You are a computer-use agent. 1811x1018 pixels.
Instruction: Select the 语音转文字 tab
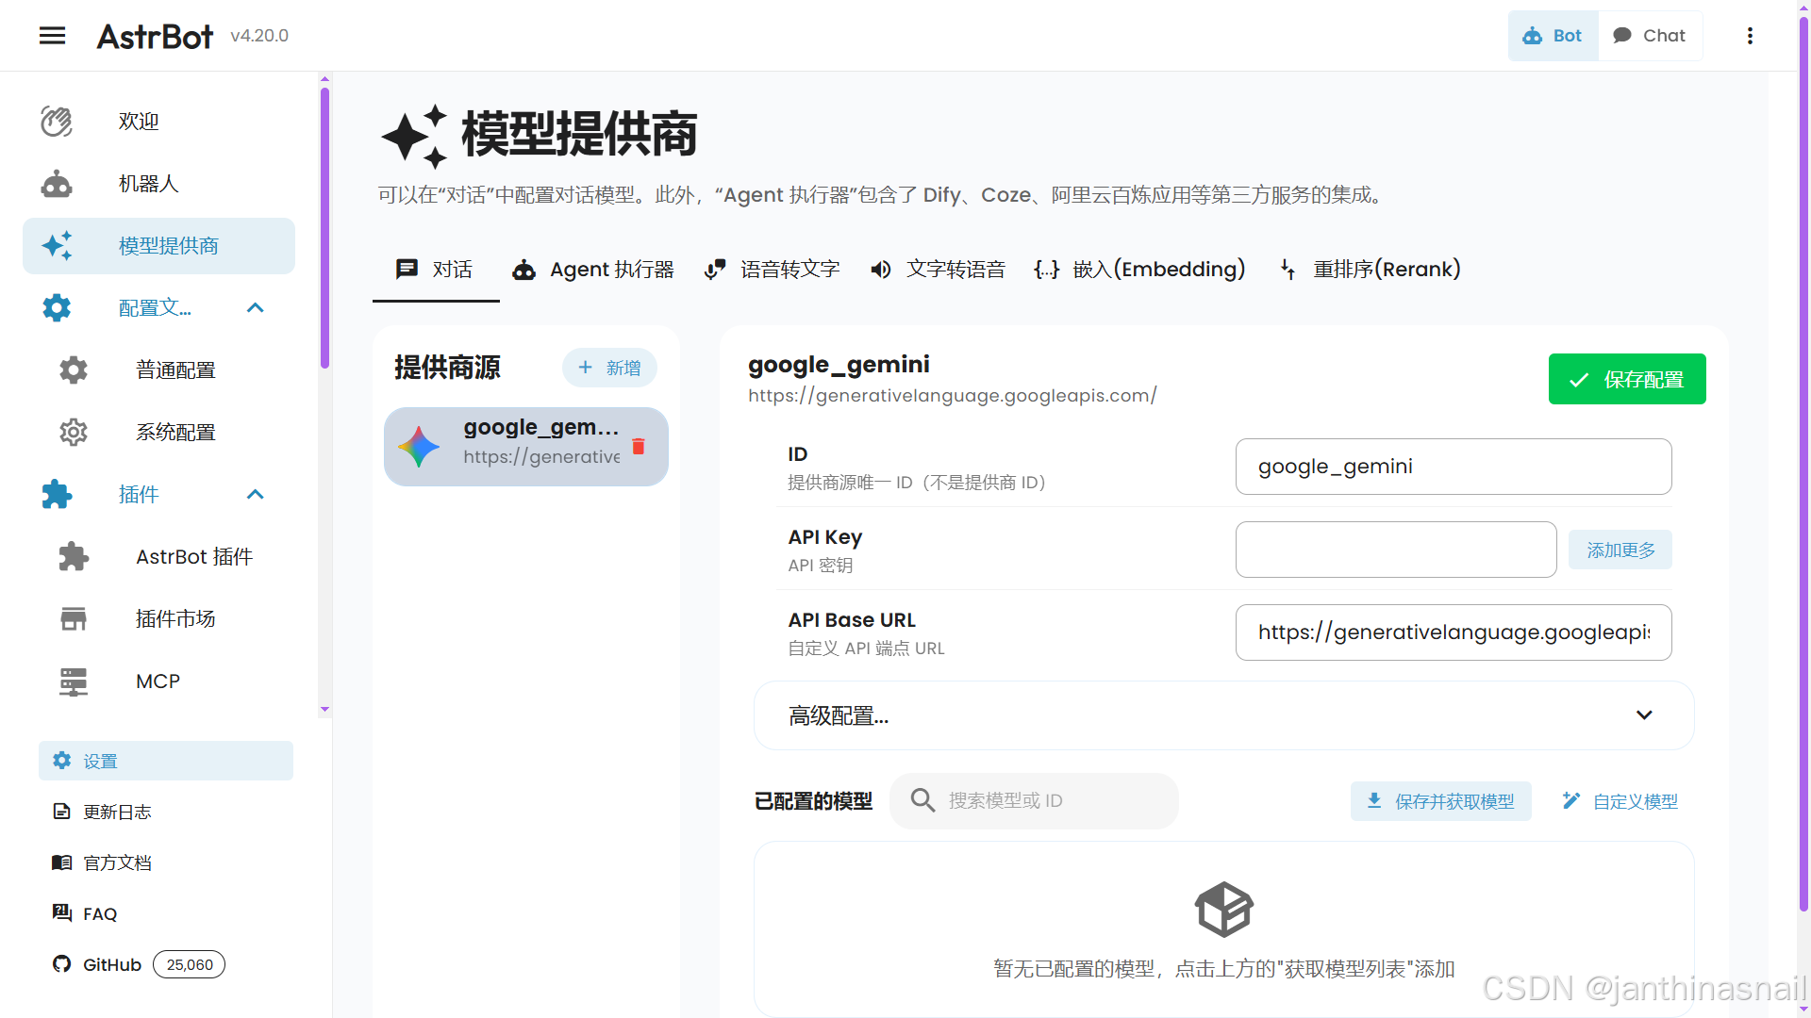(x=773, y=270)
